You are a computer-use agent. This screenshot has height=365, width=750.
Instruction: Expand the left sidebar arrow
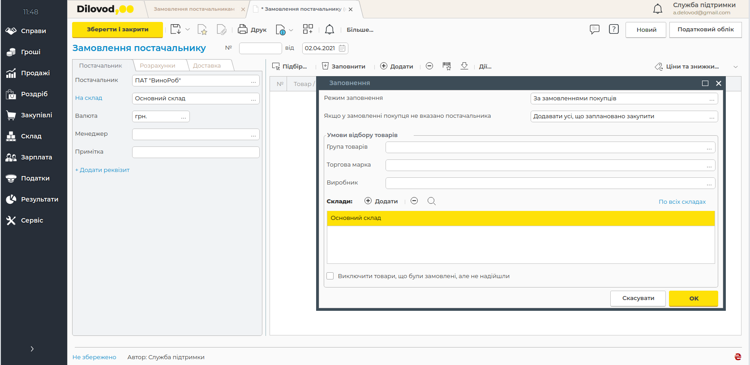tap(32, 349)
